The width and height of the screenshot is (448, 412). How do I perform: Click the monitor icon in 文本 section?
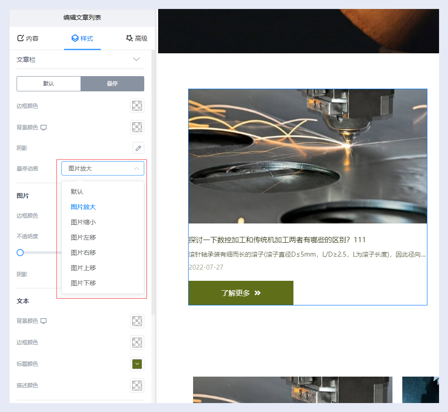click(43, 321)
